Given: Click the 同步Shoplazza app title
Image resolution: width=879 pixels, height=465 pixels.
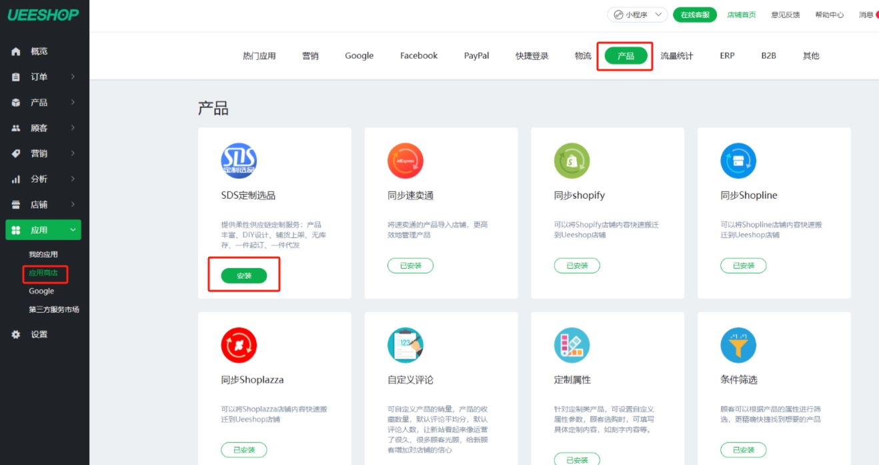Looking at the screenshot, I should coord(252,380).
